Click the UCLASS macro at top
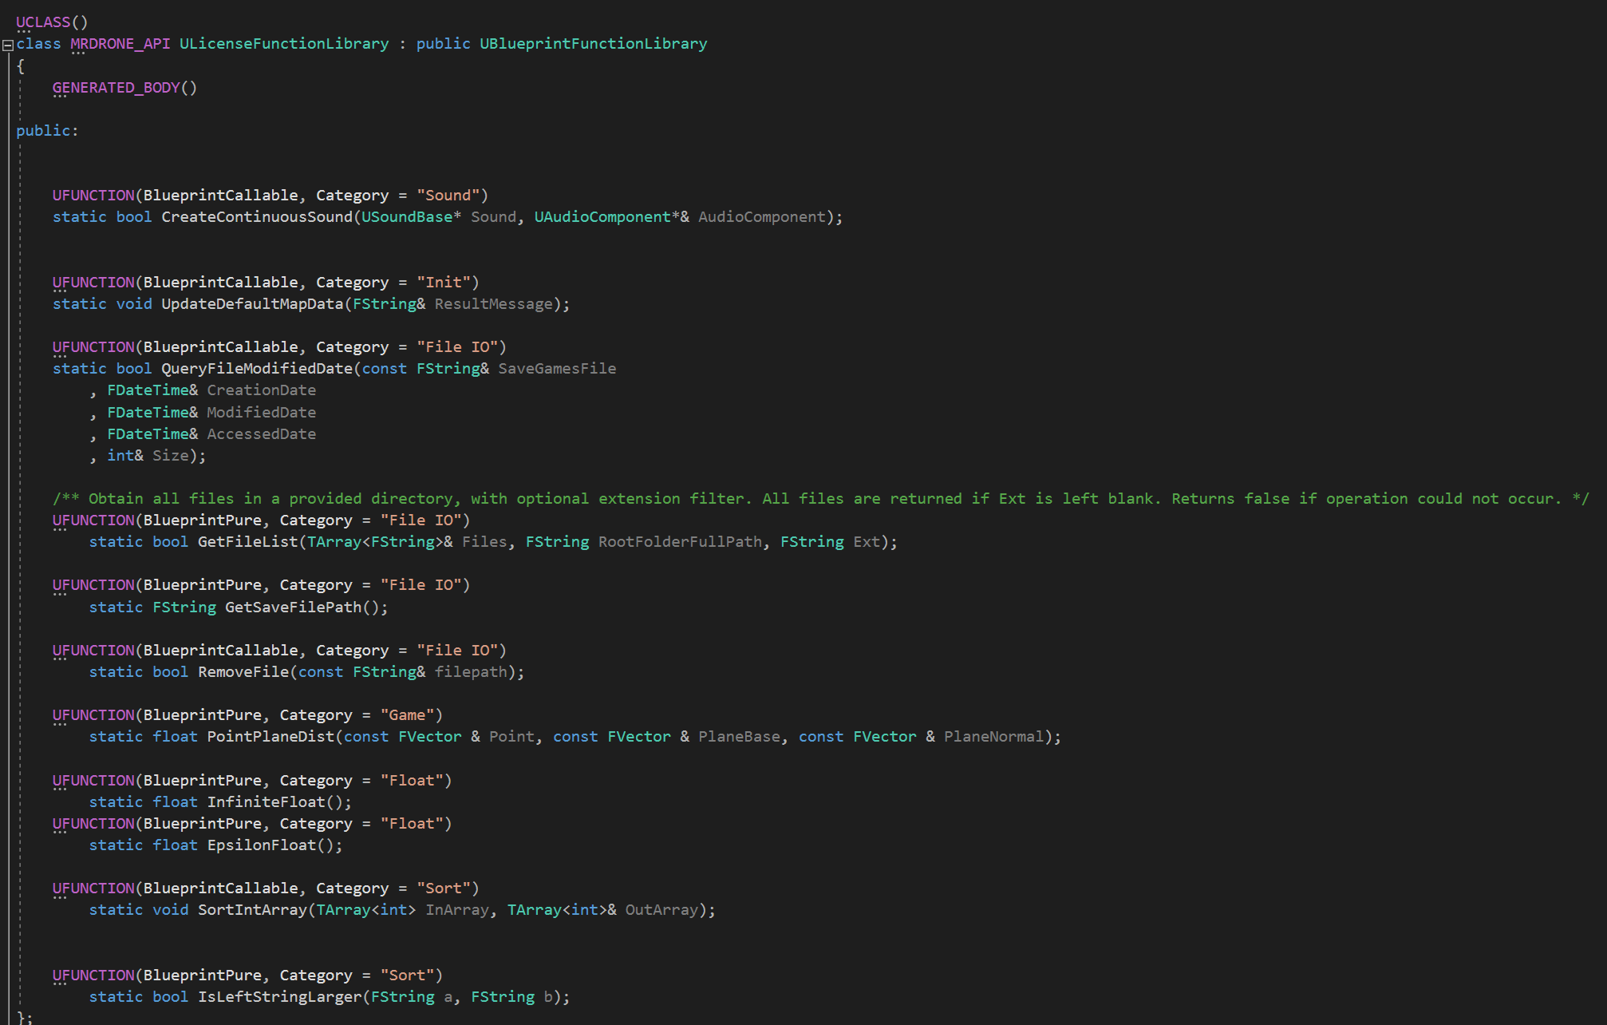 43,22
